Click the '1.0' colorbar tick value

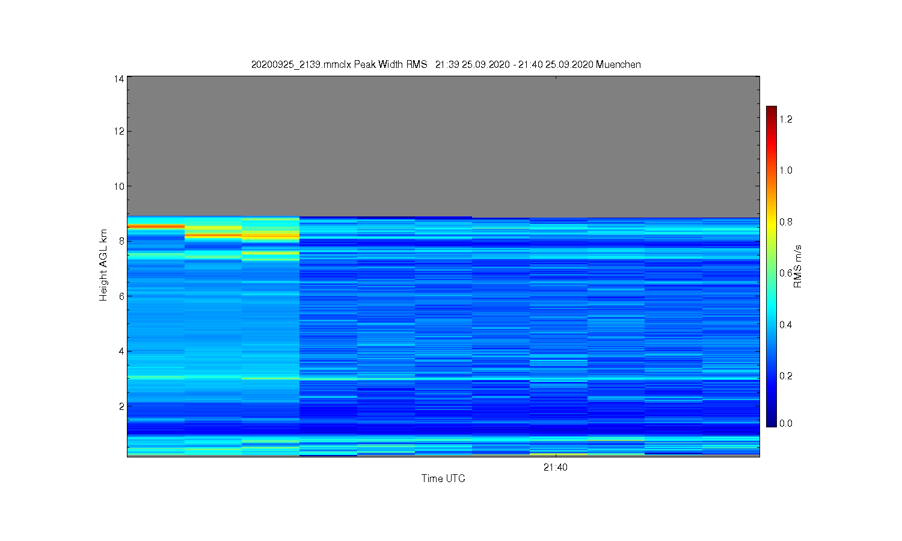786,170
